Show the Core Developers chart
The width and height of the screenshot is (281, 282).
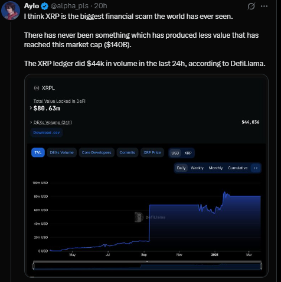(x=96, y=153)
